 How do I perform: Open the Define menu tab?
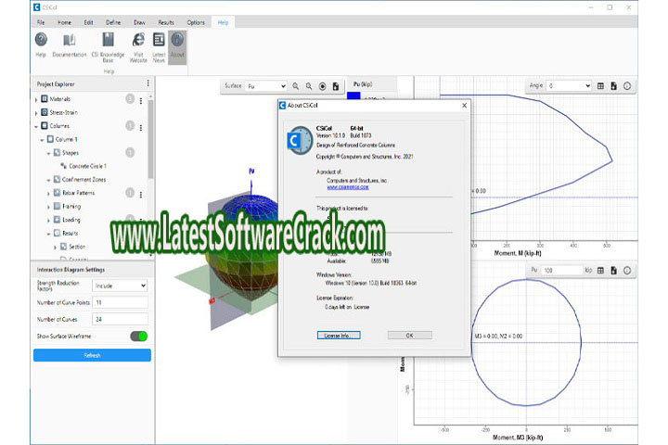(x=112, y=21)
